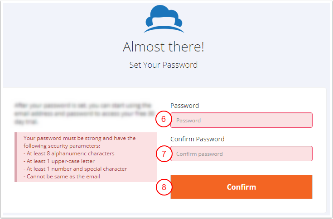Click the "Set Your Password" subtitle
Image resolution: width=333 pixels, height=219 pixels.
(163, 65)
